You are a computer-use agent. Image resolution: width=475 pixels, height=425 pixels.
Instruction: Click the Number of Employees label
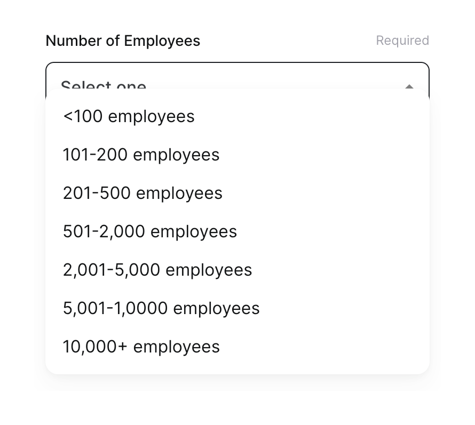tap(122, 40)
